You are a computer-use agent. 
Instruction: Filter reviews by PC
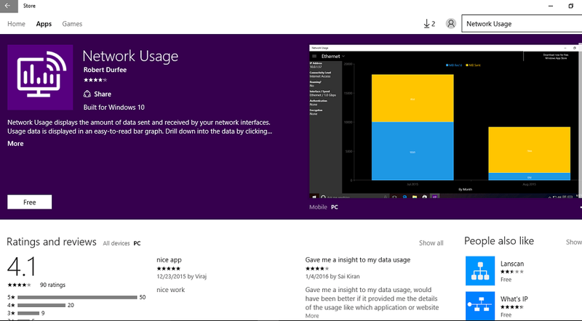pyautogui.click(x=137, y=243)
